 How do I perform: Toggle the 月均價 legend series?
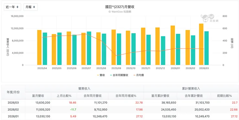click(x=139, y=75)
